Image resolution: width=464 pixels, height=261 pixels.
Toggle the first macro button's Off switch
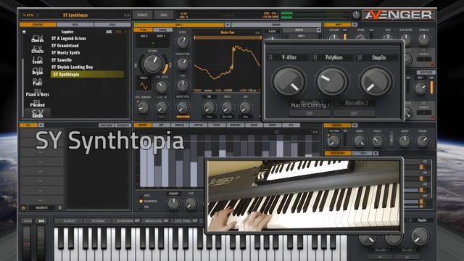tap(310, 113)
